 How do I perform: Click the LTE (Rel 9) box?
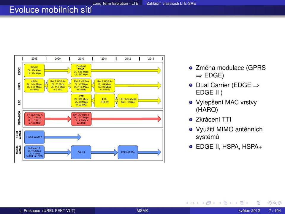coord(105,100)
